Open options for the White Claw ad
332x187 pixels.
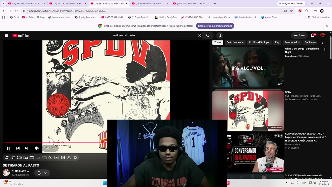[325, 50]
